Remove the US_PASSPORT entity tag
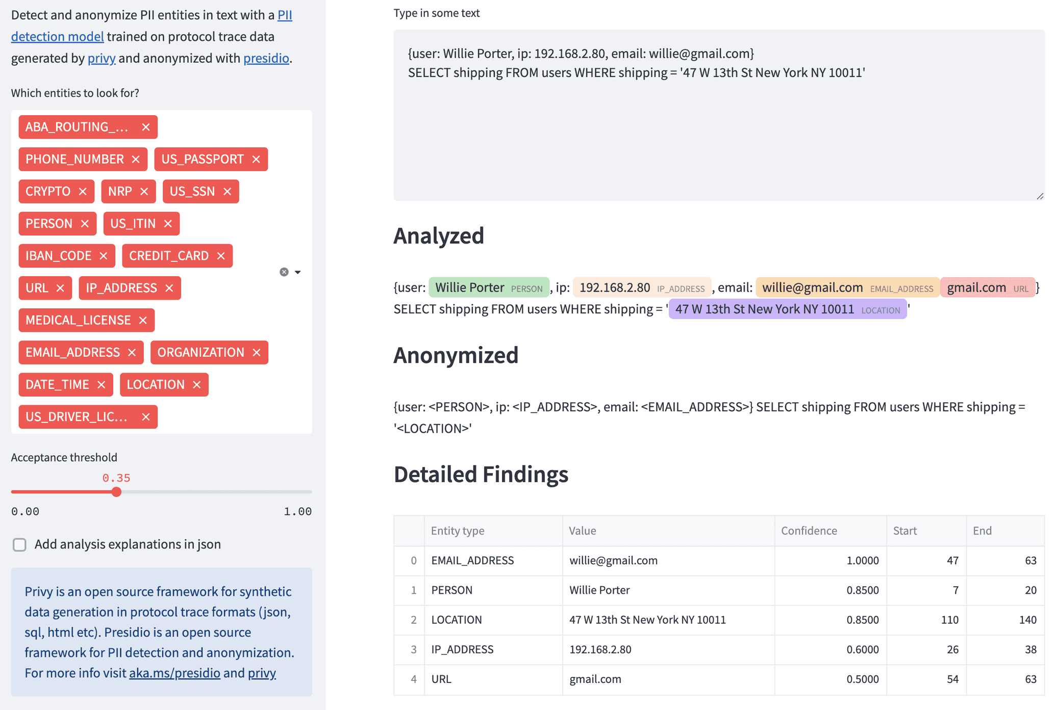 tap(257, 159)
